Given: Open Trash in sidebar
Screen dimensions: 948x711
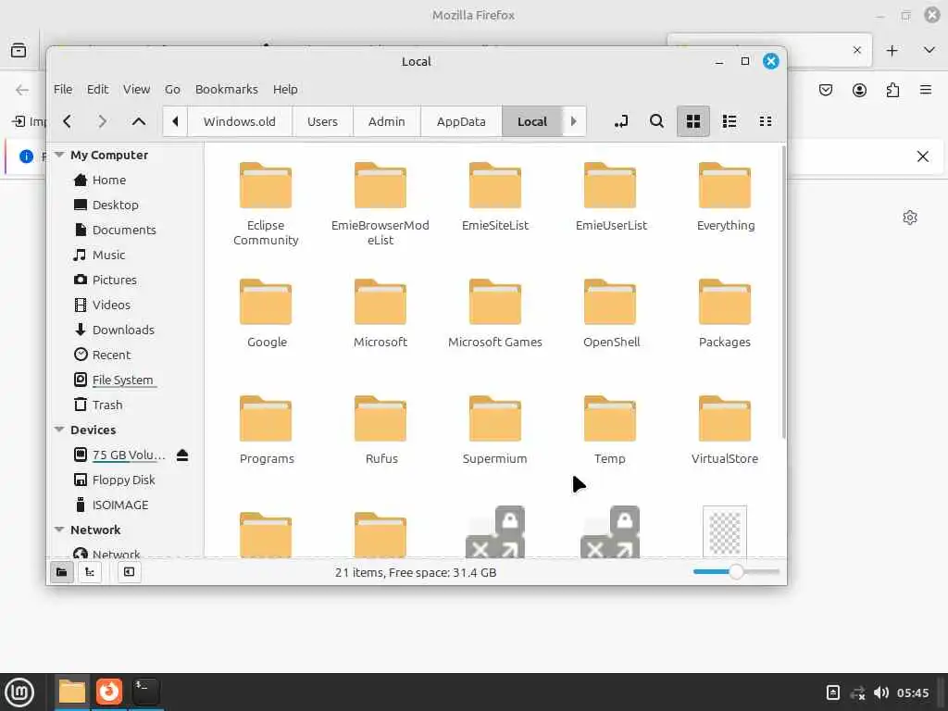Looking at the screenshot, I should pos(107,405).
